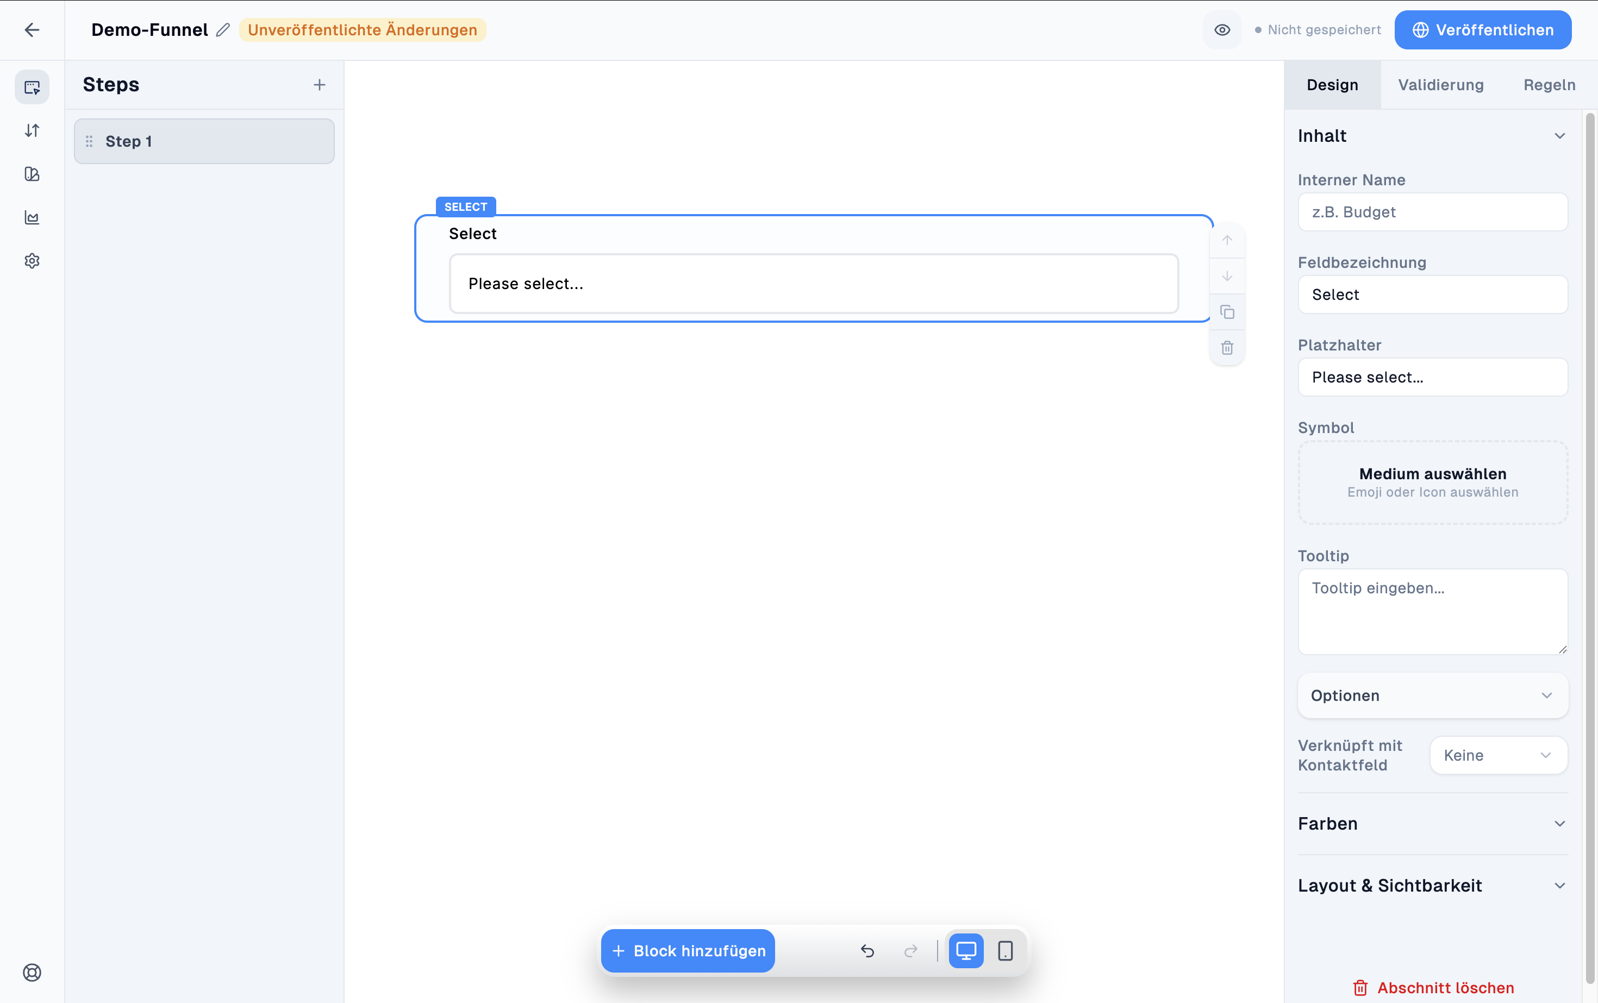Edit the Demo-Funnel name with the pencil icon
The height and width of the screenshot is (1003, 1598).
[223, 30]
